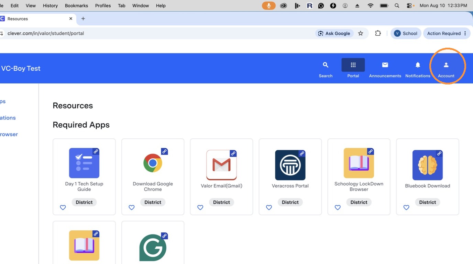The height and width of the screenshot is (264, 473).
Task: Toggle favorite on Schoology LockDown Browser
Action: [x=338, y=207]
